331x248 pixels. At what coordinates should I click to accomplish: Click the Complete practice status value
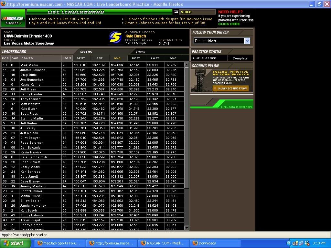(240, 58)
